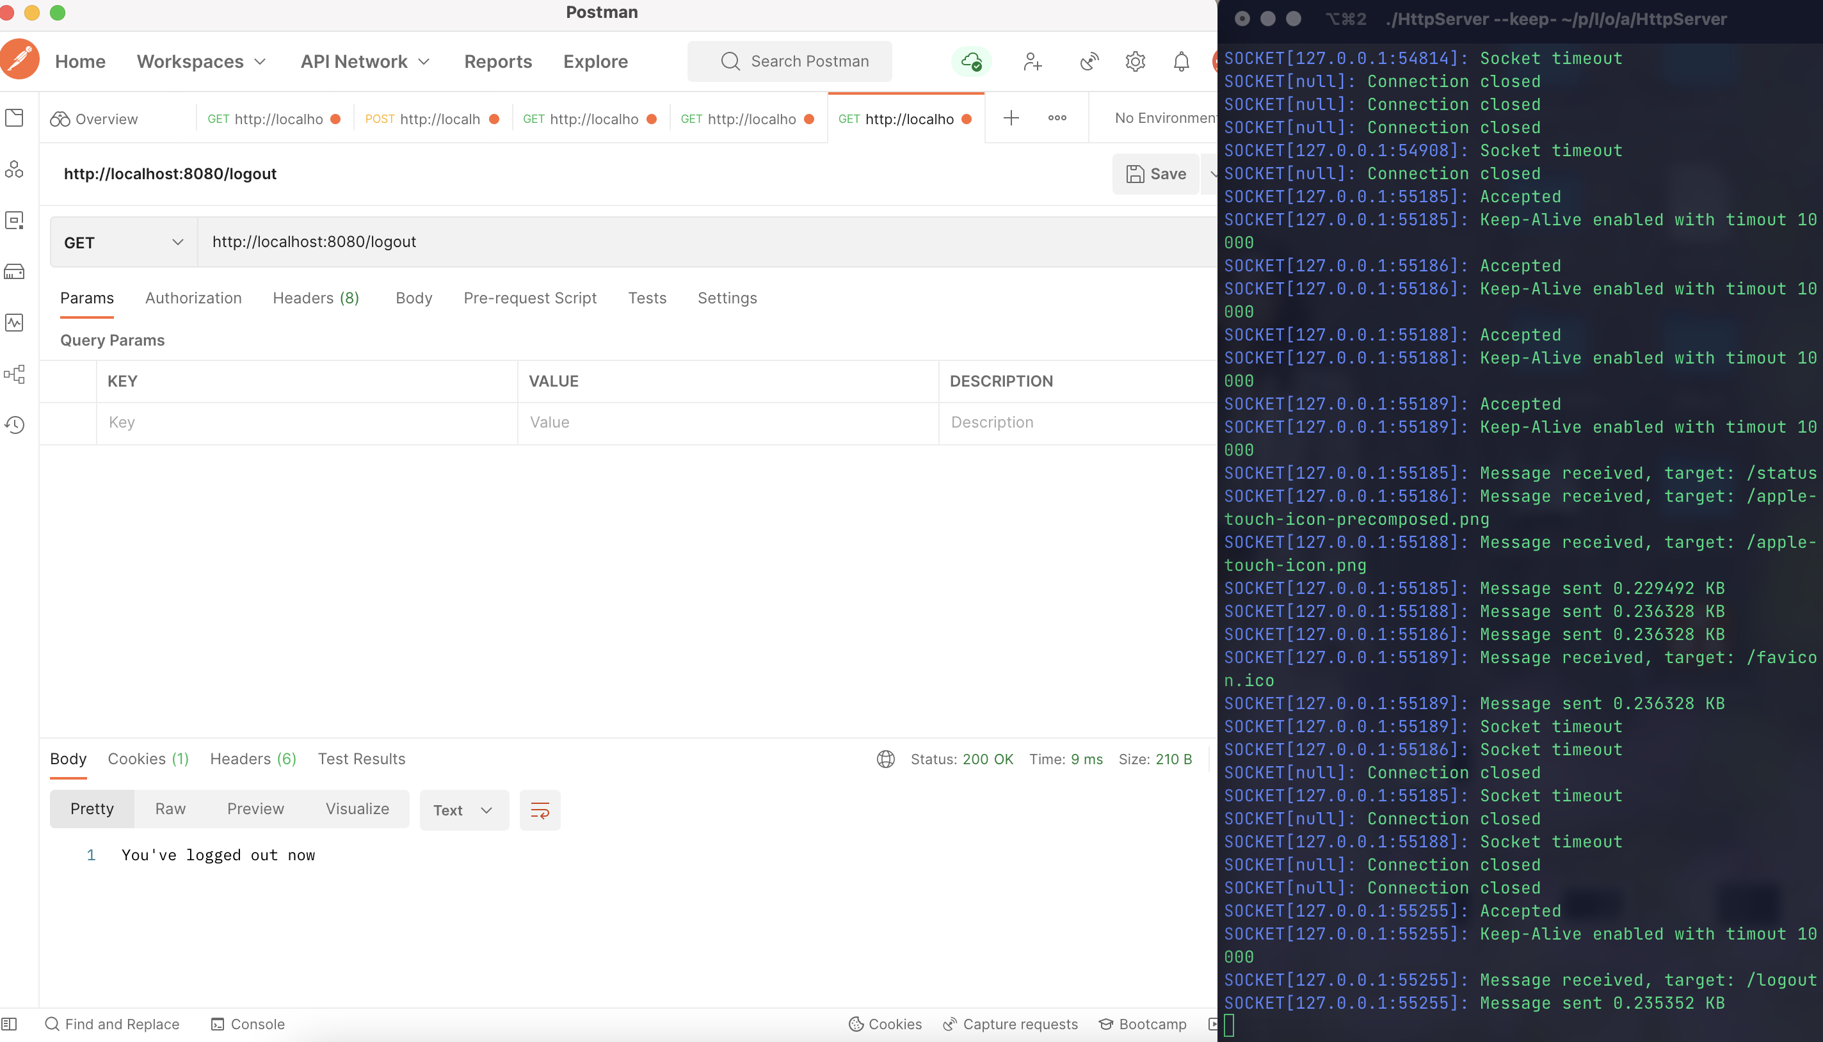Toggle the sidebar panel icon at bottom left
This screenshot has width=1823, height=1042.
(10, 1024)
